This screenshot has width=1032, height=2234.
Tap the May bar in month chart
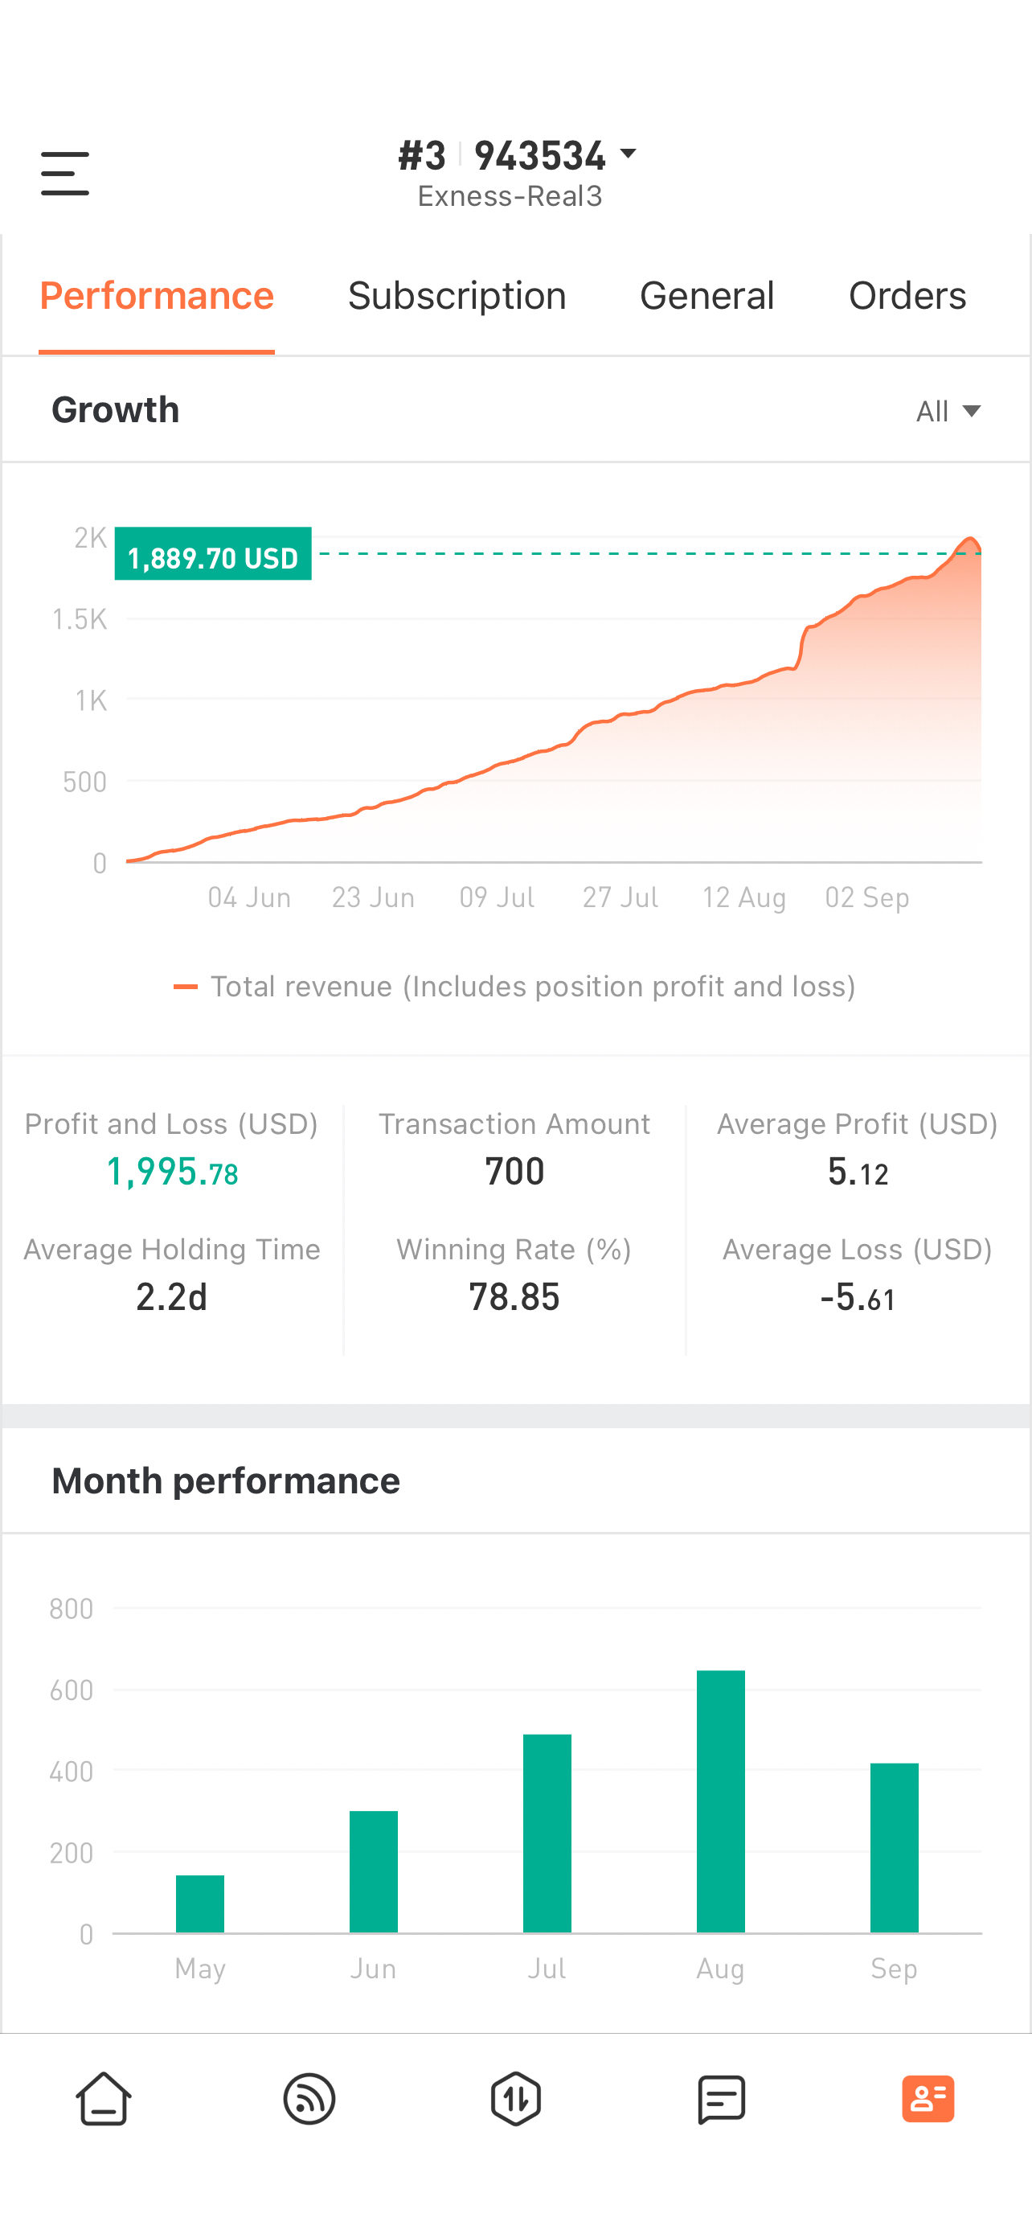point(200,1903)
